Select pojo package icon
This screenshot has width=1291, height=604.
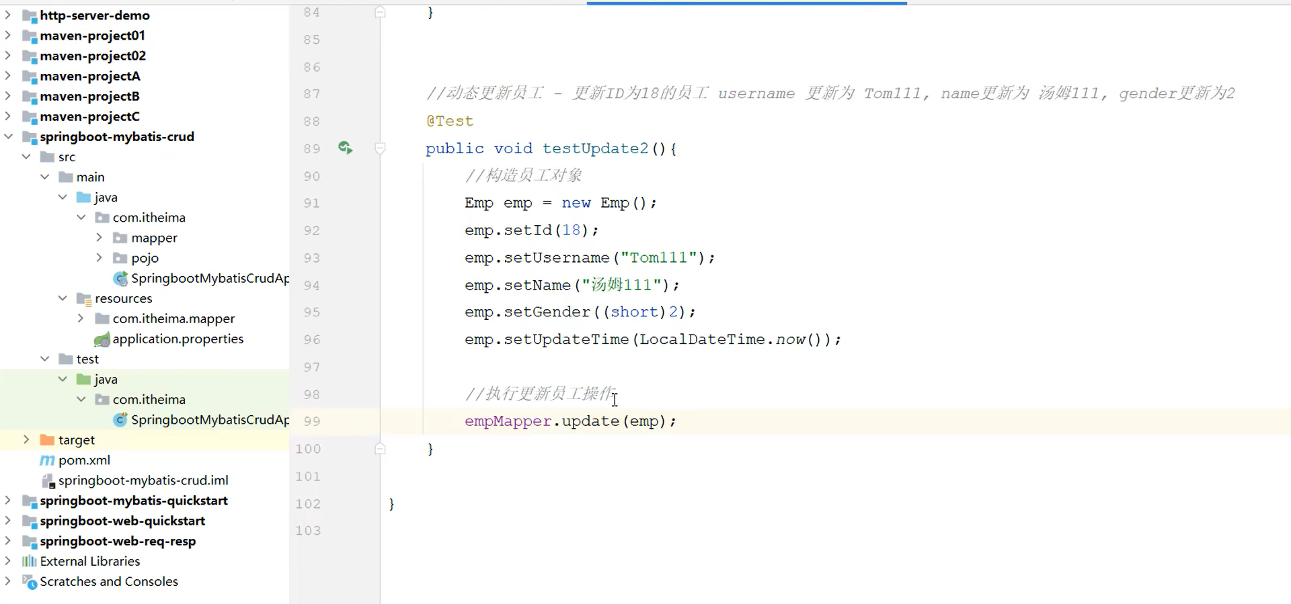(x=120, y=258)
